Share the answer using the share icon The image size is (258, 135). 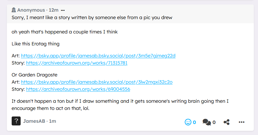227,122
